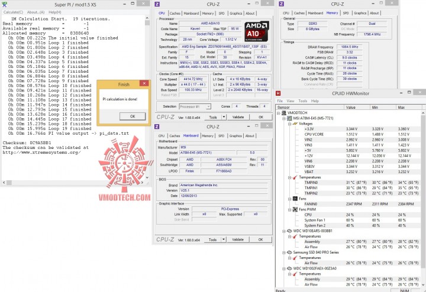The height and width of the screenshot is (292, 426).
Task: Click the HWMonitor red H title bar icon
Action: [x=278, y=93]
